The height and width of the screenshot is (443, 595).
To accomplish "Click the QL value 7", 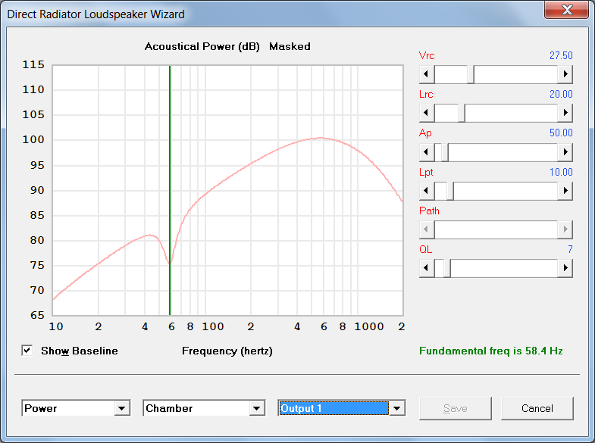I will click(570, 249).
